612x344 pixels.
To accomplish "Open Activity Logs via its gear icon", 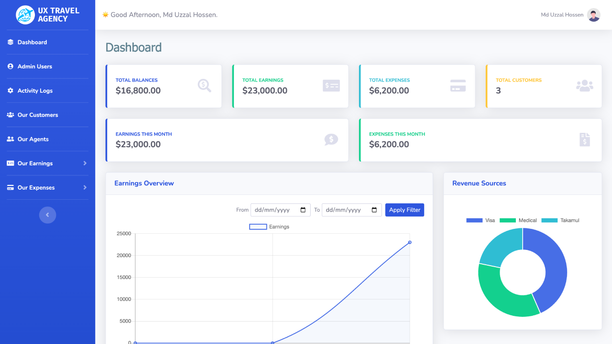I will [x=10, y=91].
